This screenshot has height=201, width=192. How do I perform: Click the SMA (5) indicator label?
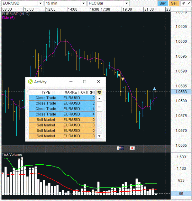pos(8,18)
